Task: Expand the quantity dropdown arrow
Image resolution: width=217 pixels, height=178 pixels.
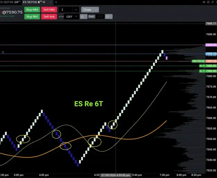Action: [x=76, y=10]
